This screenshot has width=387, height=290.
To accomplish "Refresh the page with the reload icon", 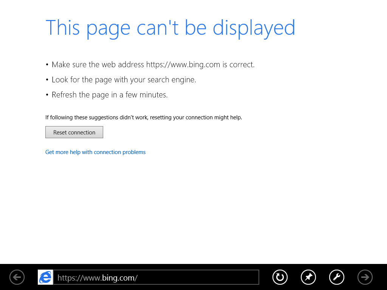I will (280, 277).
